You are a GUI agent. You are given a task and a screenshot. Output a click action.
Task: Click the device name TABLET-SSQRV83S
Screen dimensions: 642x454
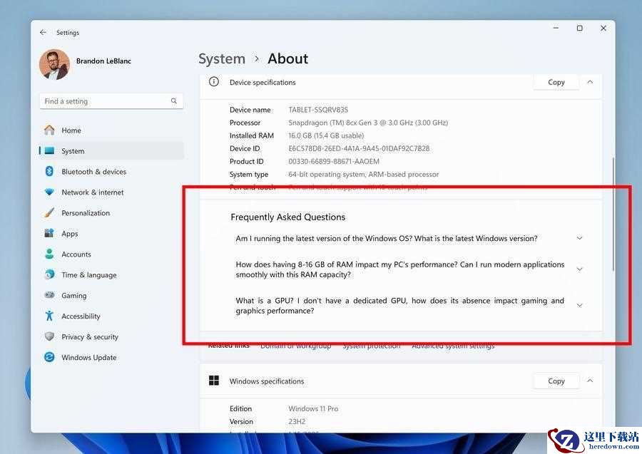(318, 110)
